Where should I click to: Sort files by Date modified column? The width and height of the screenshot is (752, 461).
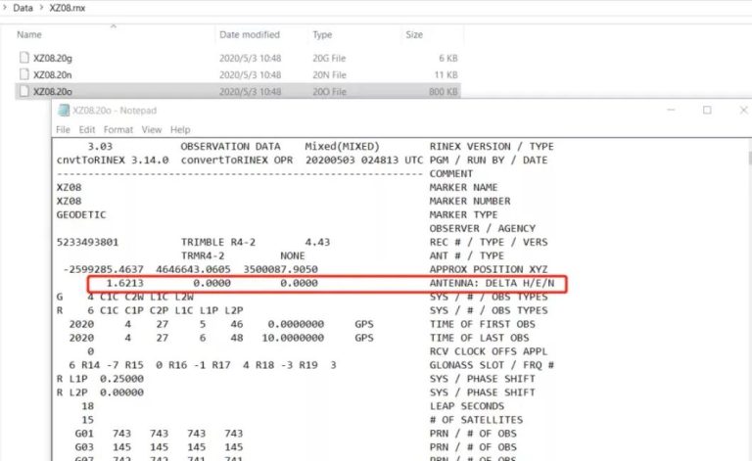click(249, 34)
